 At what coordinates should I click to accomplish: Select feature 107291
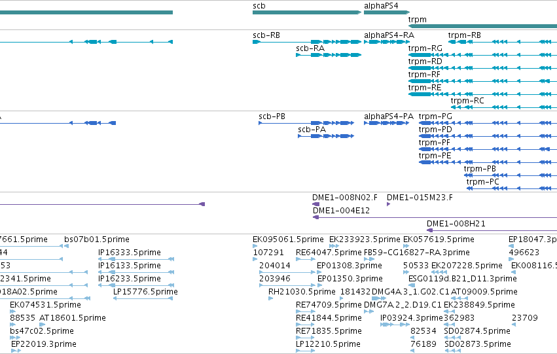point(255,259)
